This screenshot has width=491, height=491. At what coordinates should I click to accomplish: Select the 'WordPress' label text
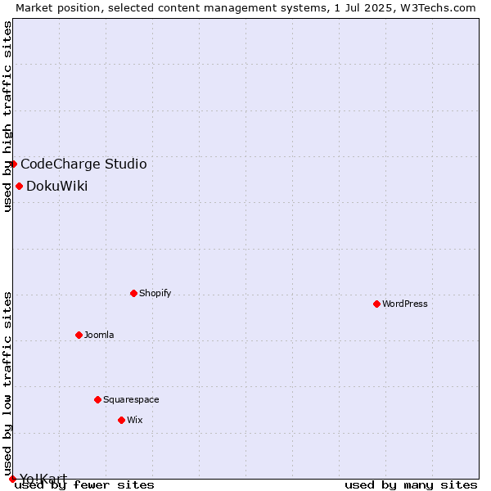pos(405,304)
